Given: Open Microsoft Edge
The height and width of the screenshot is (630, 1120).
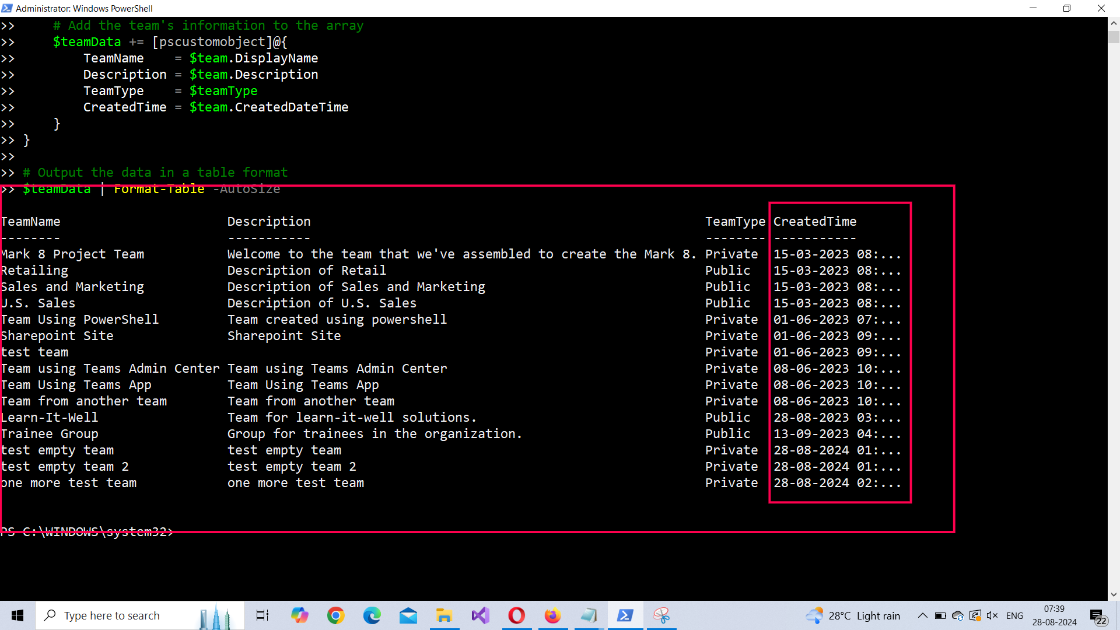Looking at the screenshot, I should pyautogui.click(x=372, y=615).
